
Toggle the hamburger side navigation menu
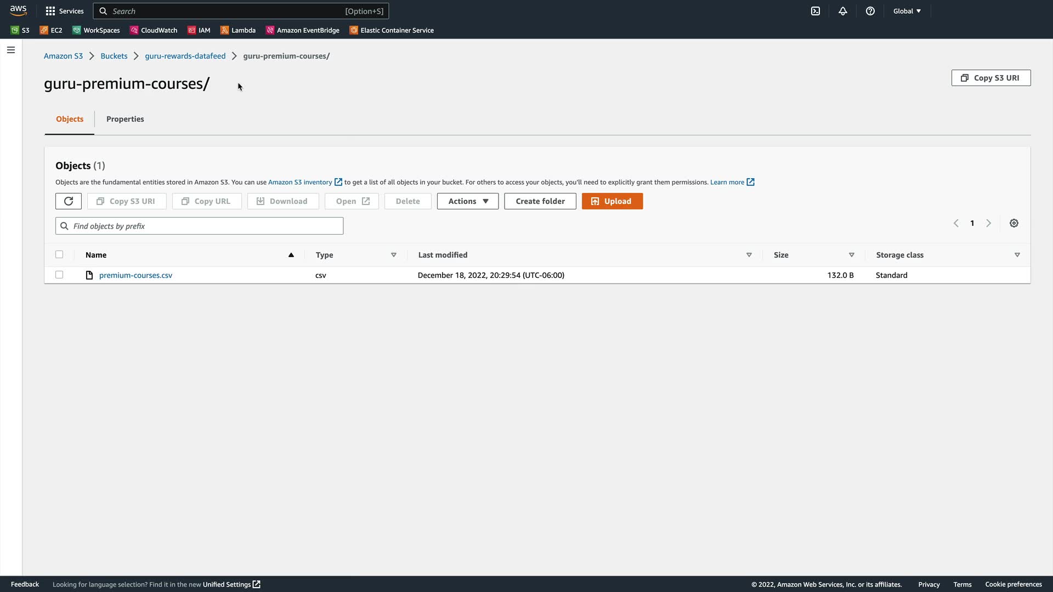[11, 50]
